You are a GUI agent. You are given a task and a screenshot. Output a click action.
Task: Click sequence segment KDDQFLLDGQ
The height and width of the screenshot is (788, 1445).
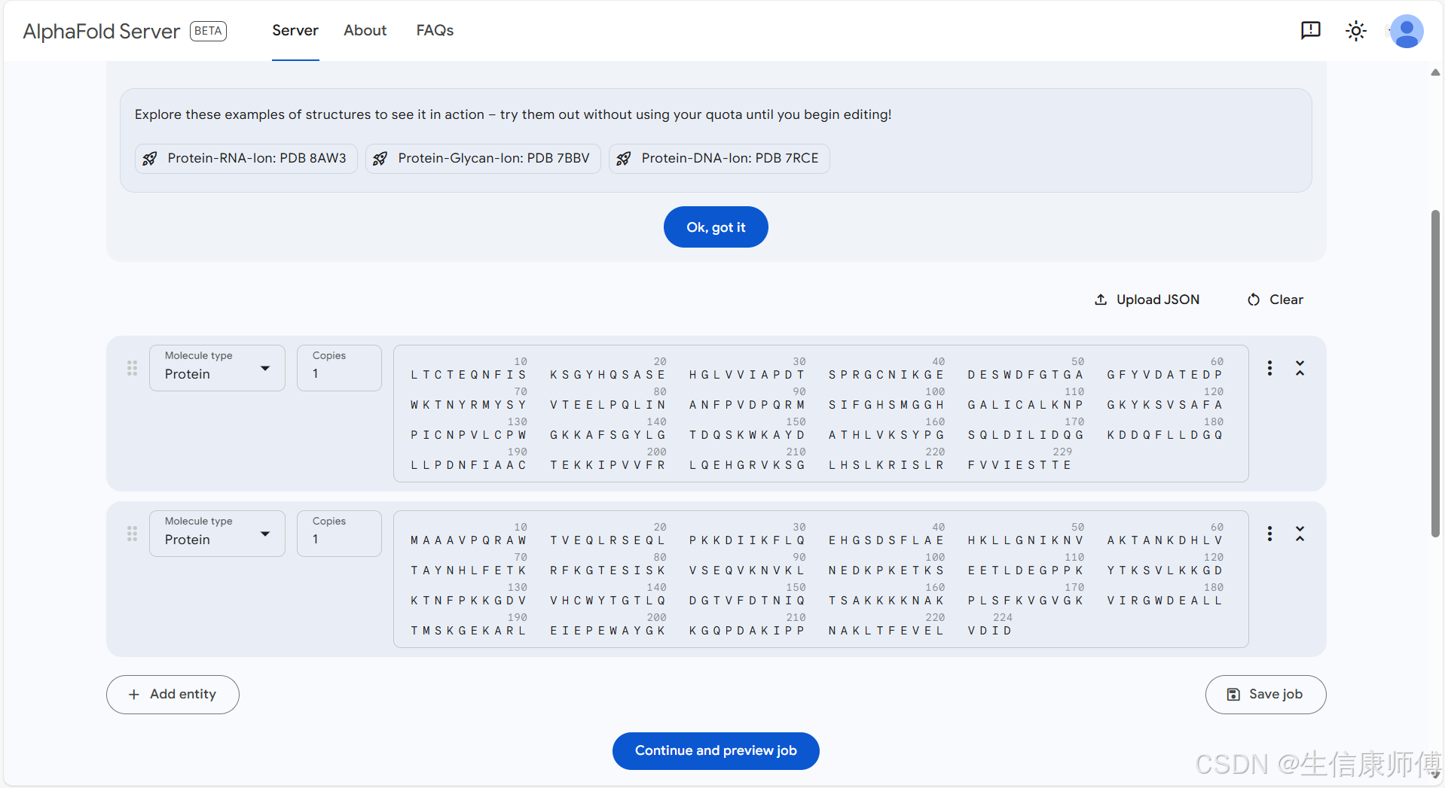click(1165, 435)
